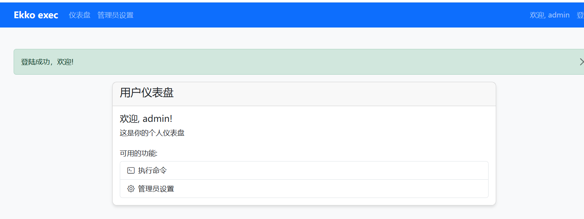Screen dimensions: 584x219
Task: Open the 执行命令 feature list entry
Action: (152, 170)
